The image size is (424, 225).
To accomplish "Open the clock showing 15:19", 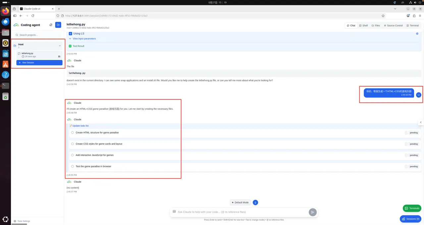I will [x=218, y=2].
